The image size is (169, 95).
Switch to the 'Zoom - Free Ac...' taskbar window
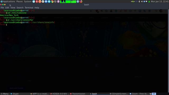139,94
